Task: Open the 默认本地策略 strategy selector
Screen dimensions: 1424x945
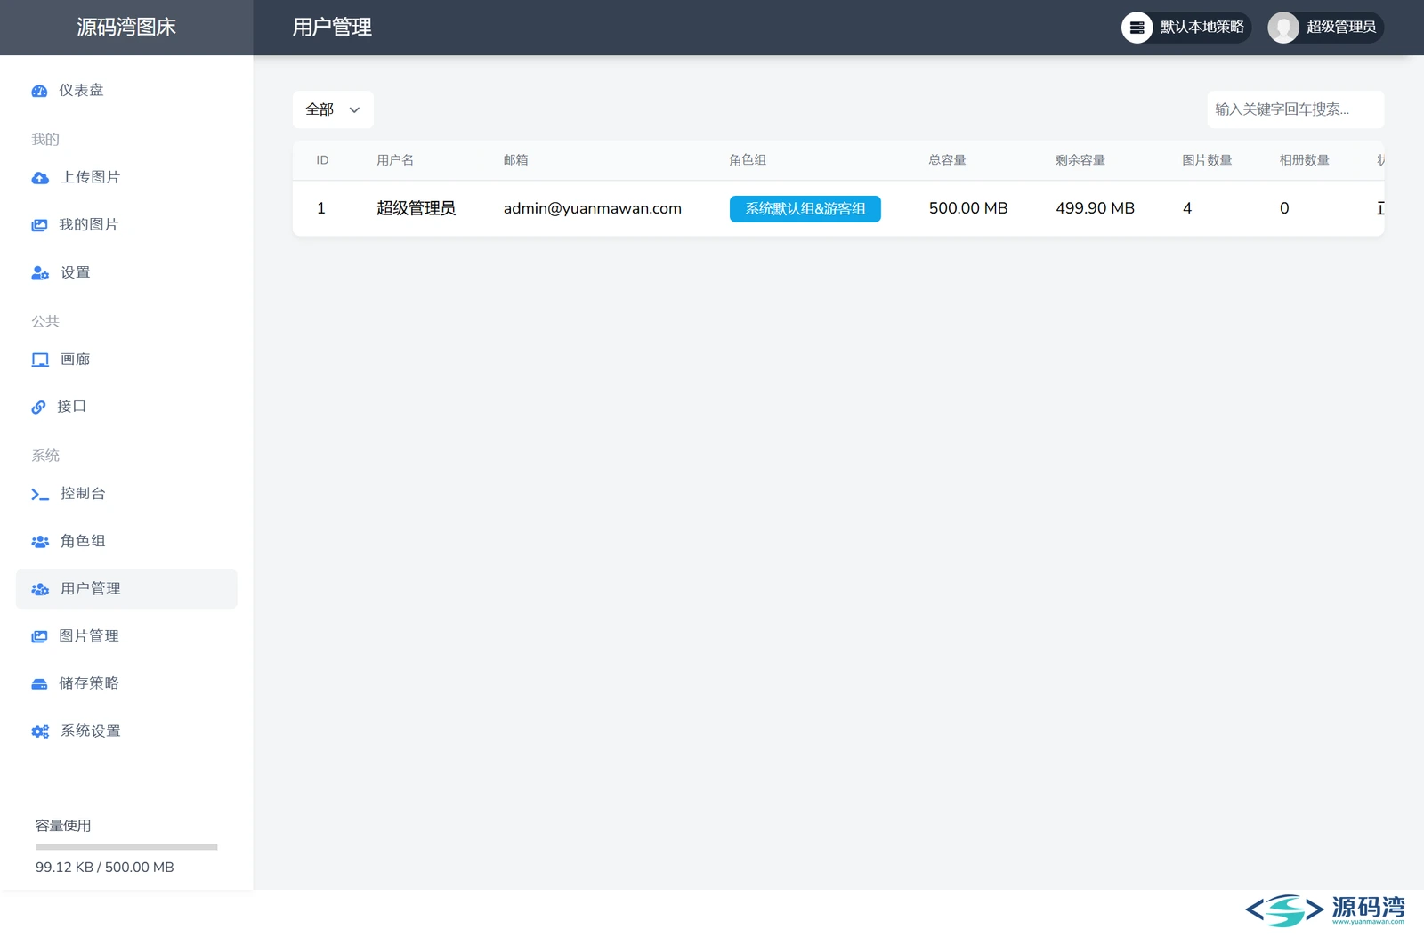Action: [1186, 28]
